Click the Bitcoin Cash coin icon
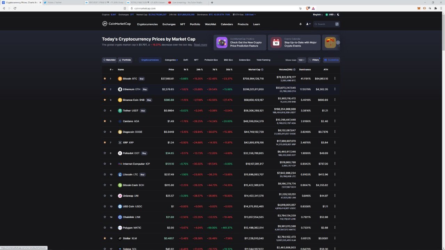 click(120, 185)
